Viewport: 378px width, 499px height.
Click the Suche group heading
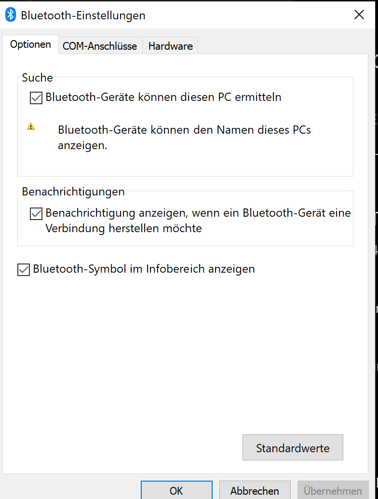pos(37,78)
